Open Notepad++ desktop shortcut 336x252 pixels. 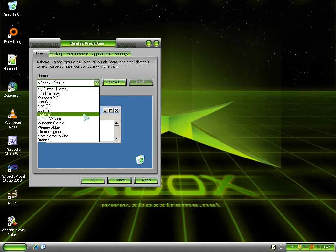[x=12, y=63]
